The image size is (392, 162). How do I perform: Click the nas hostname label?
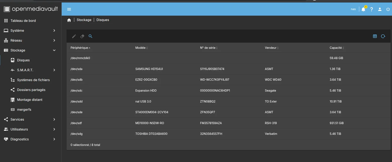pos(353,9)
